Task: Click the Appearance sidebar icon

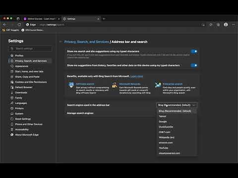Action: tap(12, 66)
